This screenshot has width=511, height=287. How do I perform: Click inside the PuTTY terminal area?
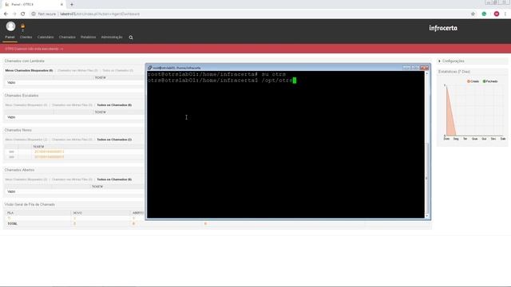click(286, 144)
